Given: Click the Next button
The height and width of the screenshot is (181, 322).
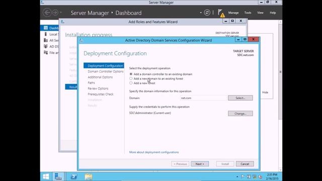Looking at the screenshot, I should tap(200, 164).
